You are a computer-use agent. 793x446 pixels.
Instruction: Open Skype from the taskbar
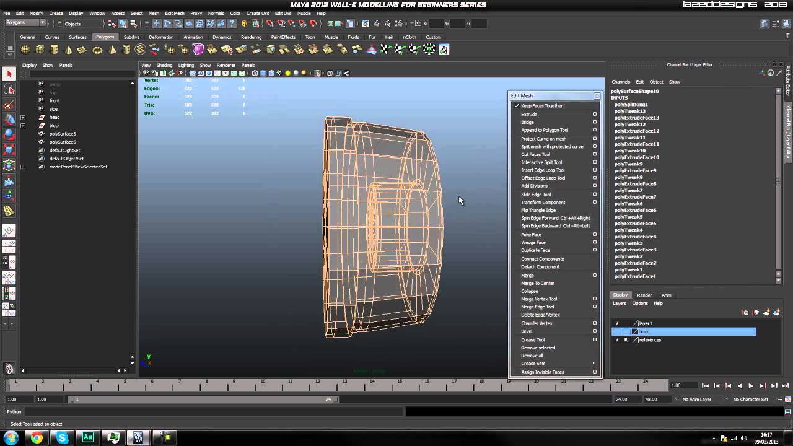click(x=62, y=438)
